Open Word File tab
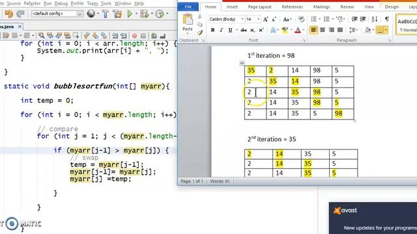This screenshot has height=234, width=417. (188, 7)
